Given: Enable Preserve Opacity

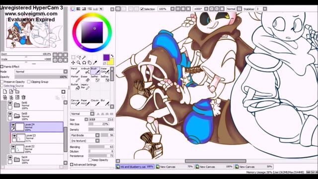Looking at the screenshot, I should pos(2,82).
